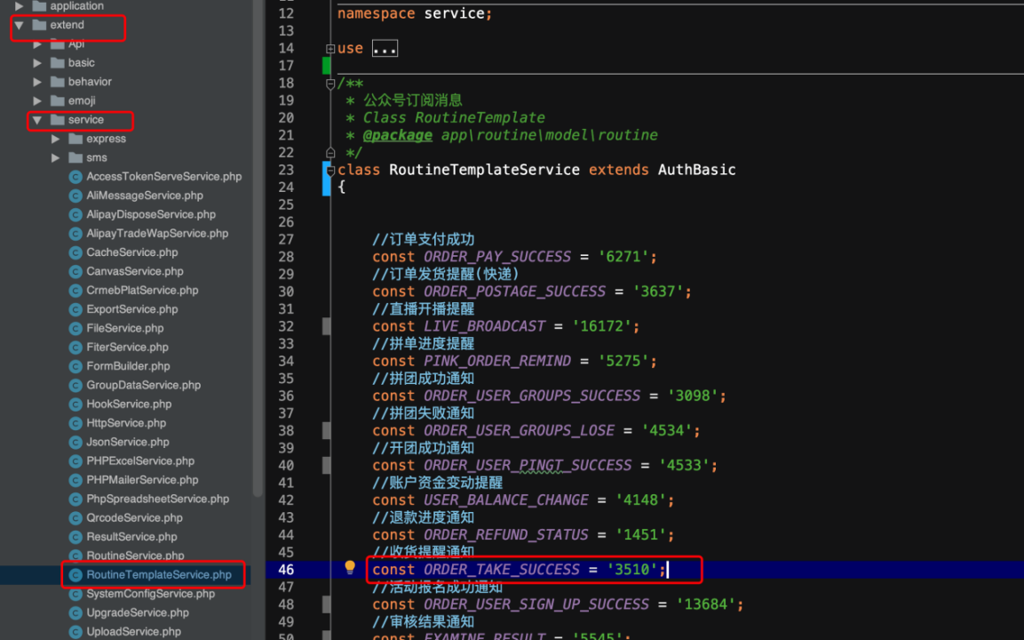Open PhpSpreadsheetService.php in the tree

click(x=158, y=499)
